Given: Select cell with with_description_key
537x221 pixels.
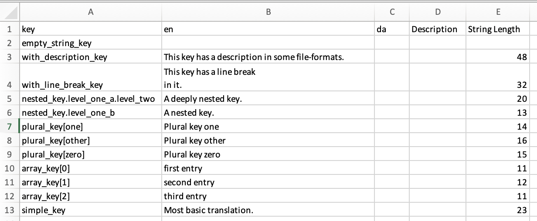Looking at the screenshot, I should coord(90,57).
